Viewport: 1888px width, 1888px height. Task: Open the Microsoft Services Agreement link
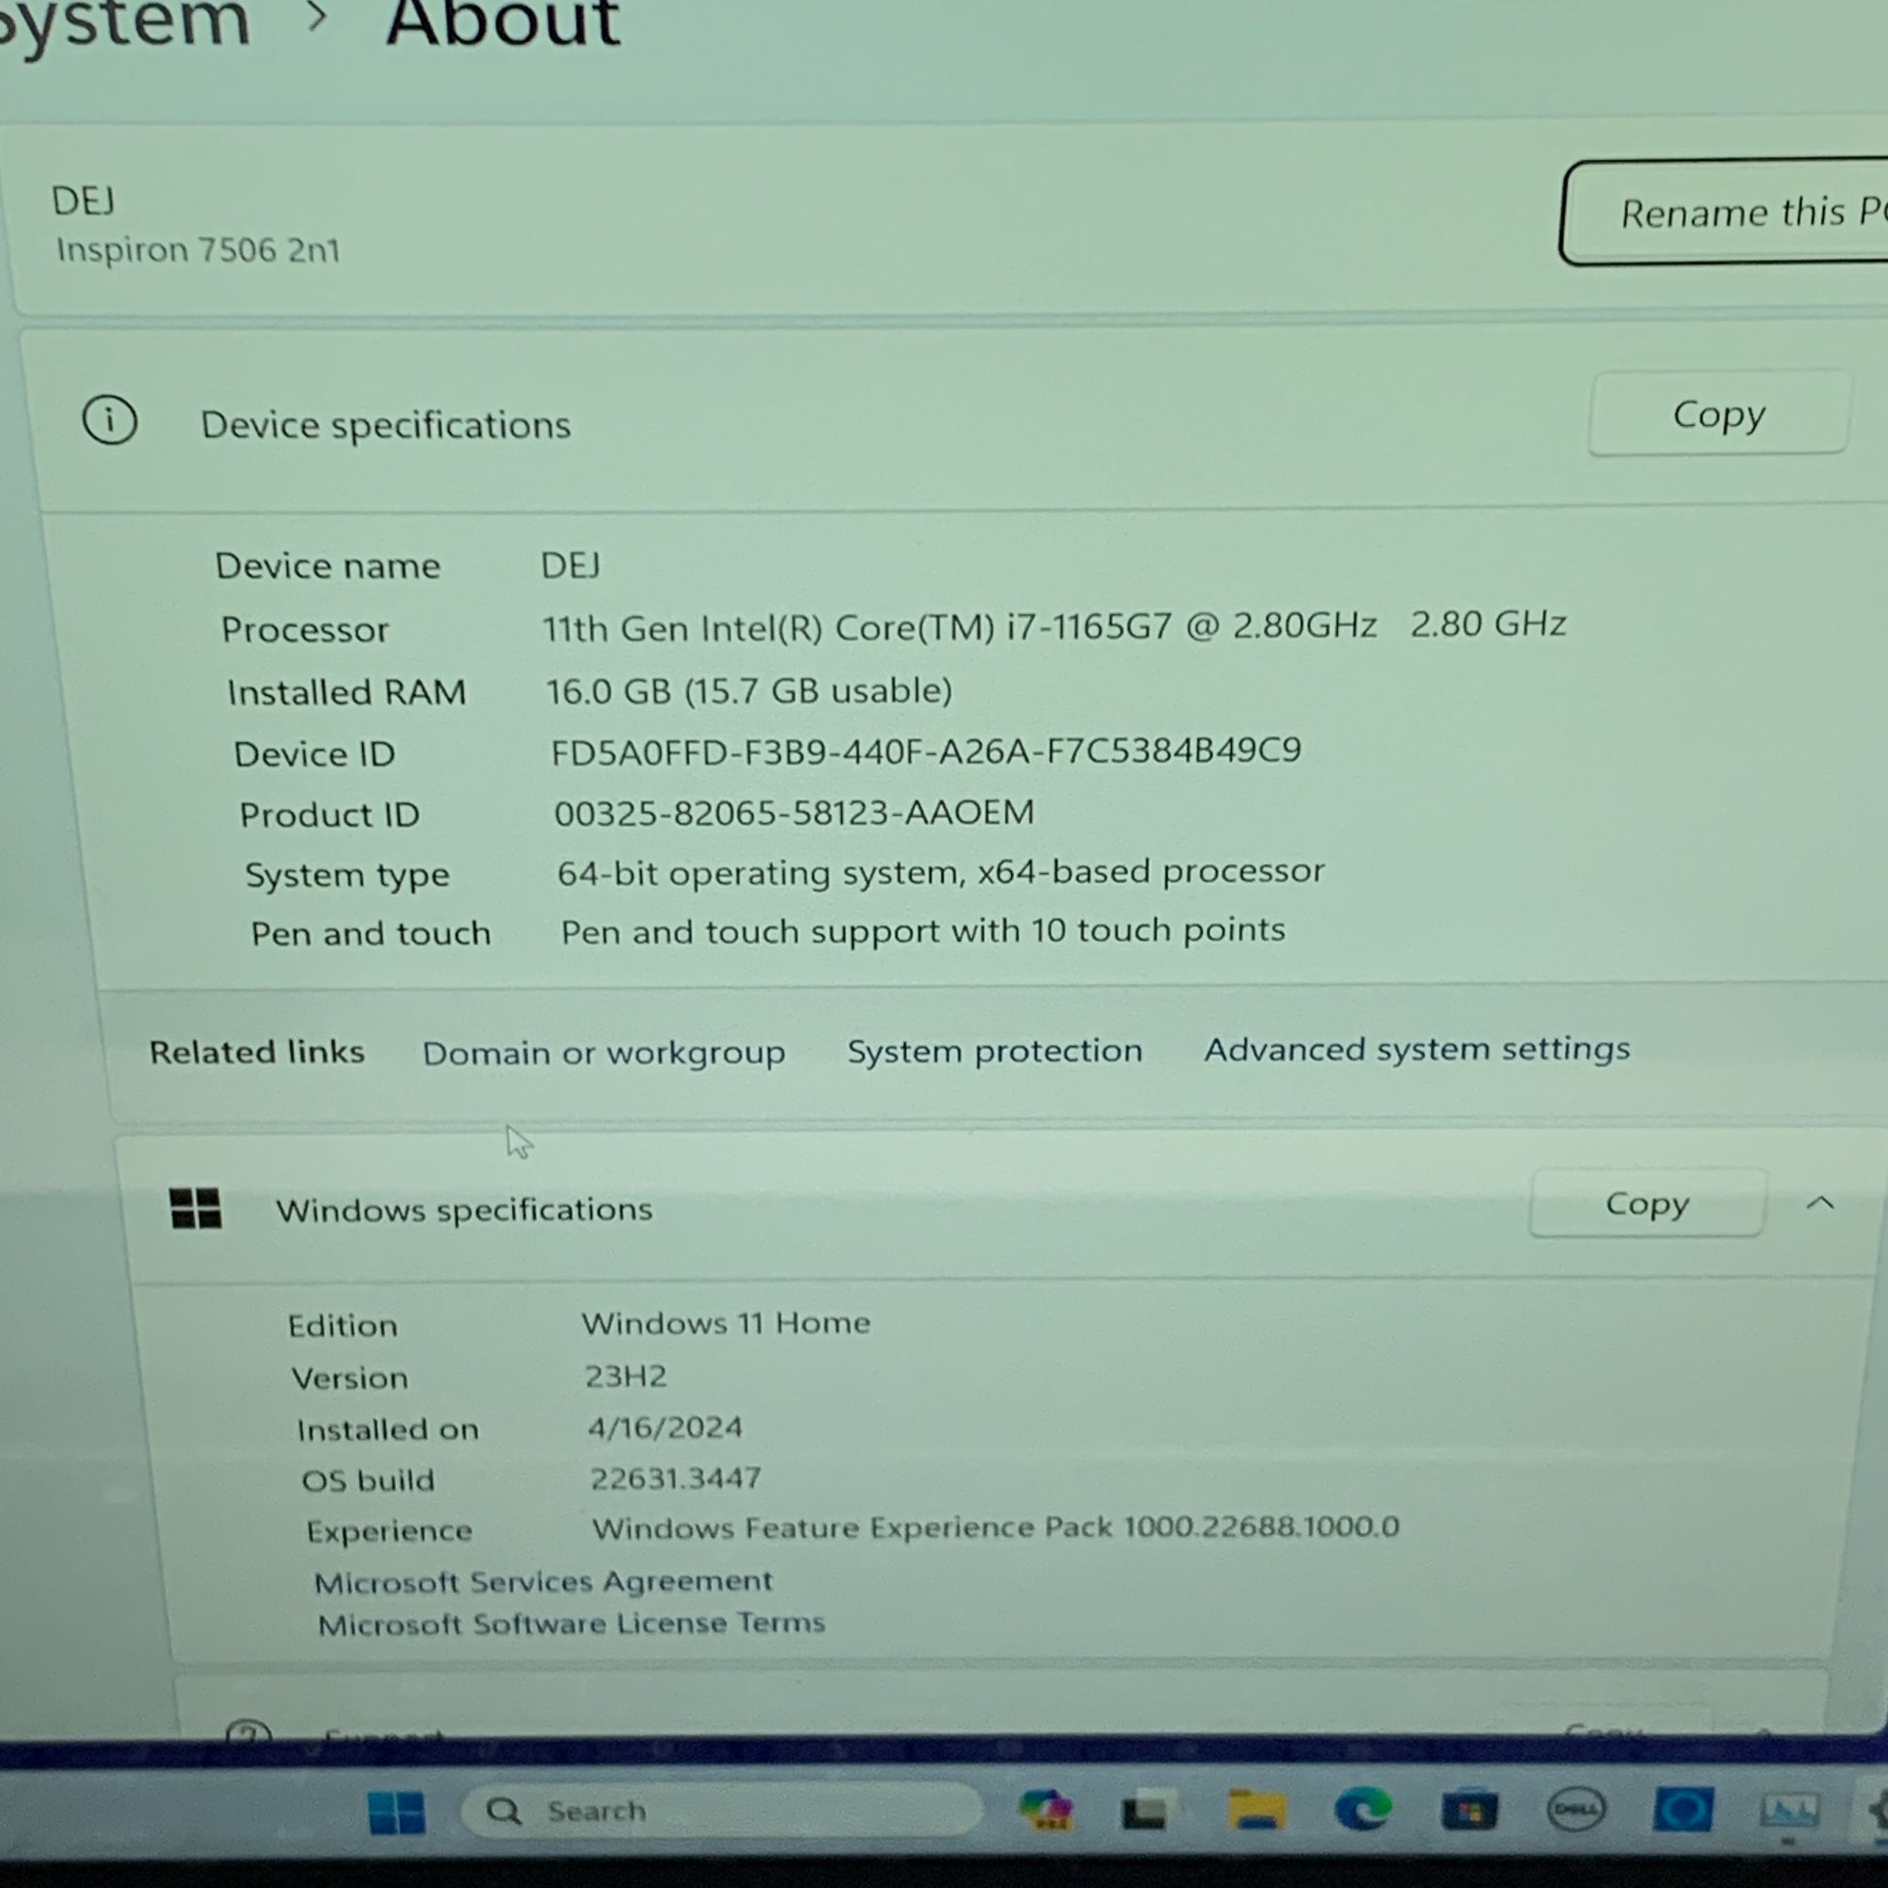click(542, 1581)
